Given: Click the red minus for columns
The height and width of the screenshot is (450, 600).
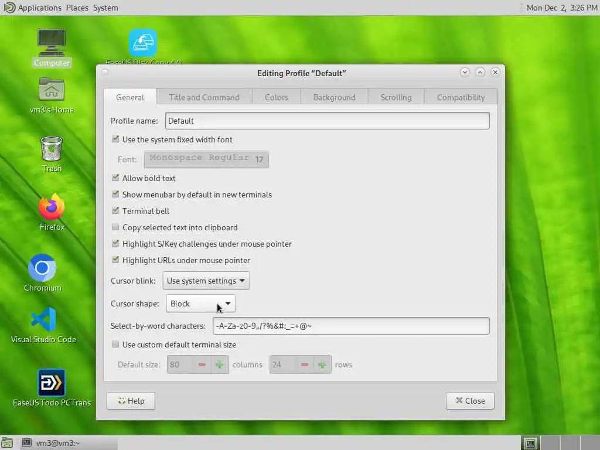Looking at the screenshot, I should [202, 364].
